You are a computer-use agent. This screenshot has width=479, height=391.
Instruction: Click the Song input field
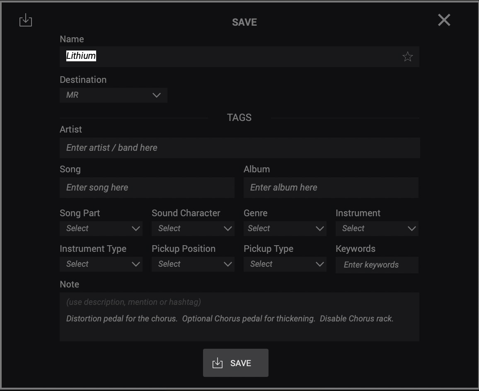point(147,188)
